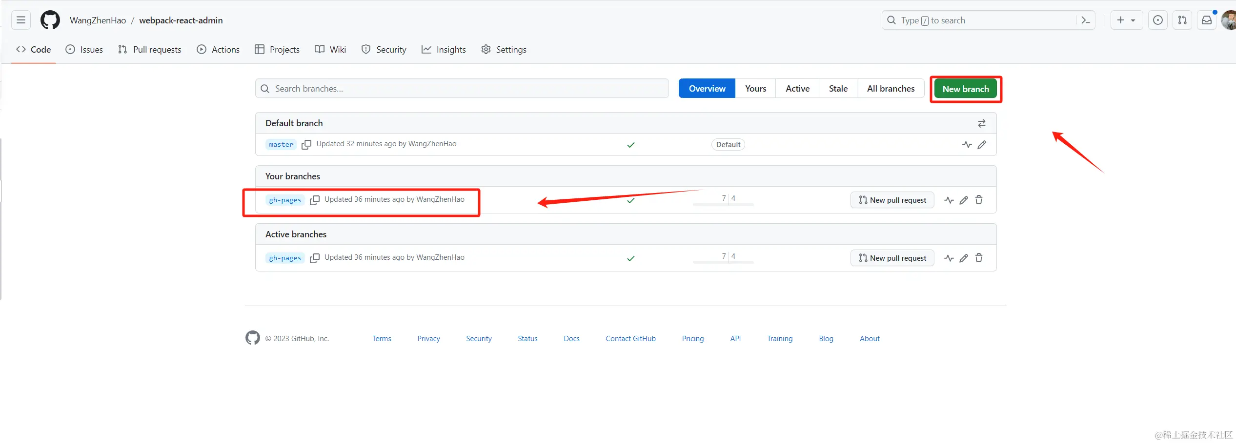The image size is (1236, 443).
Task: Open the Issues tab
Action: pyautogui.click(x=84, y=50)
